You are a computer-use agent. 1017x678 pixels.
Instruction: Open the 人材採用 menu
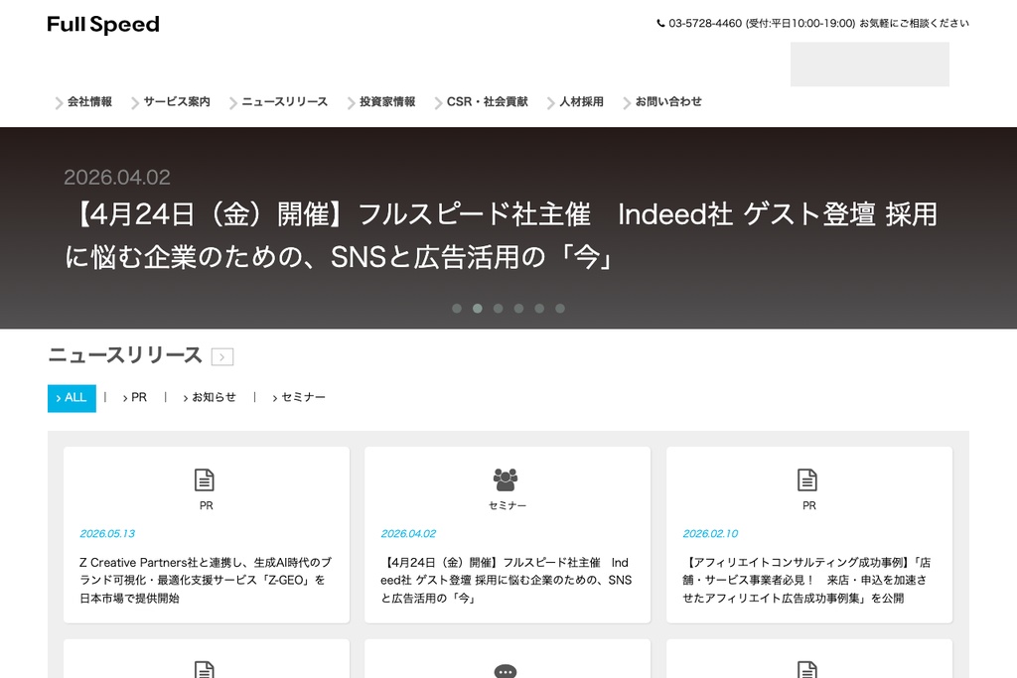click(581, 102)
